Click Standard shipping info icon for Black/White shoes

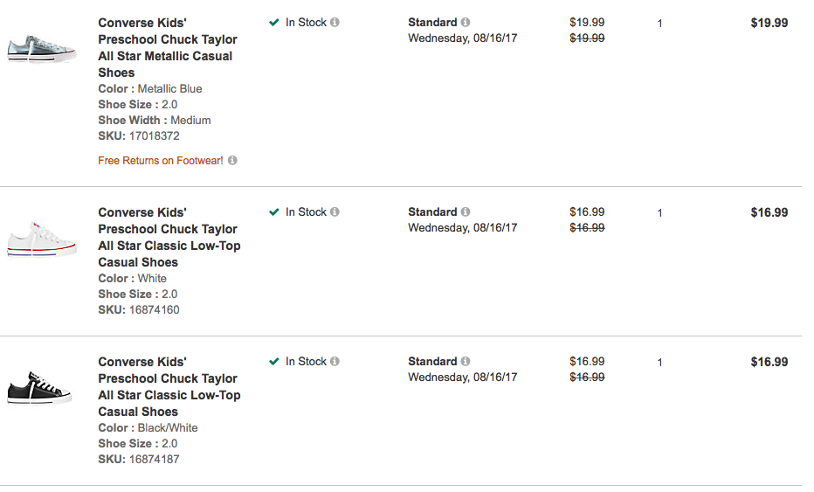466,362
